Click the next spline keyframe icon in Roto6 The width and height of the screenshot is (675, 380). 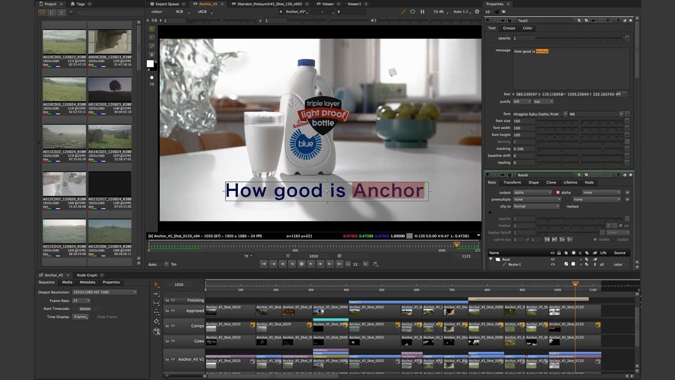click(554, 239)
